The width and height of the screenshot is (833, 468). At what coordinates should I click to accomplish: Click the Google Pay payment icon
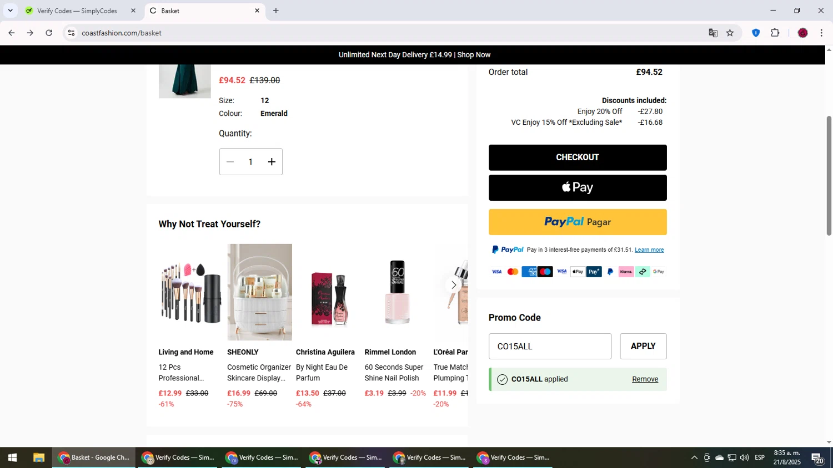coord(659,272)
